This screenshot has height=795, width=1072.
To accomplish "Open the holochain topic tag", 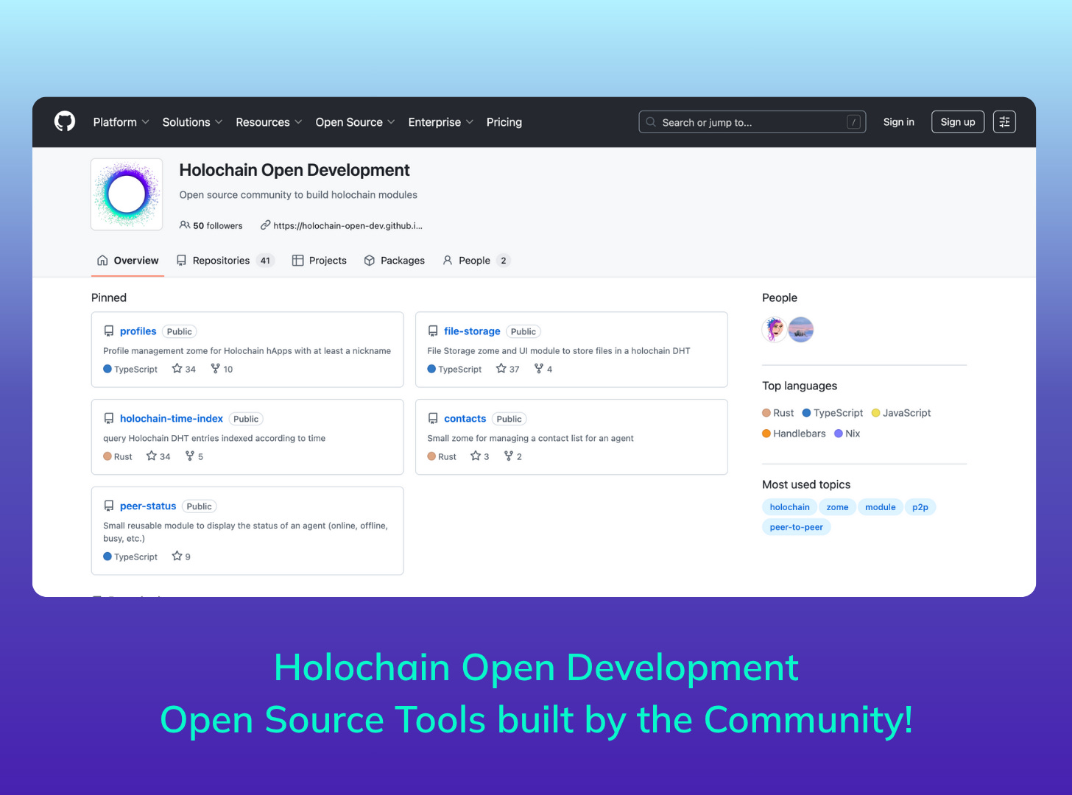I will (789, 507).
